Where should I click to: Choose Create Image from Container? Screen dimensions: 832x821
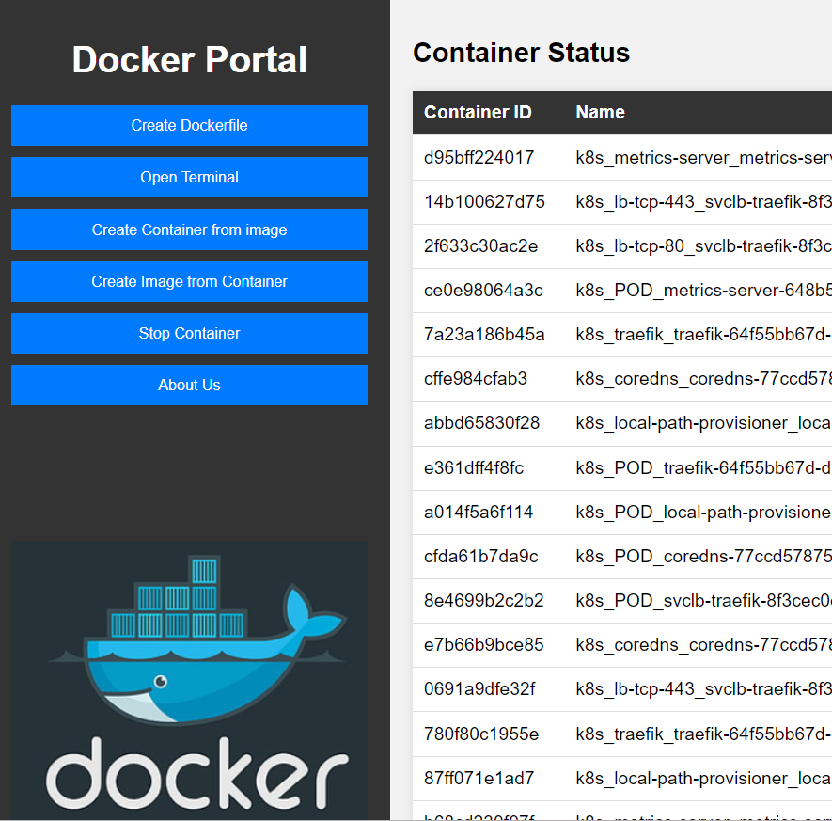pos(189,281)
